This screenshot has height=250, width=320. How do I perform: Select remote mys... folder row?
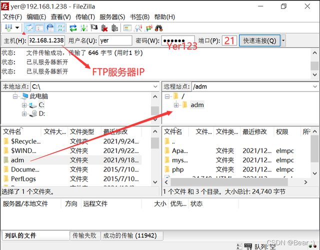click(236, 160)
